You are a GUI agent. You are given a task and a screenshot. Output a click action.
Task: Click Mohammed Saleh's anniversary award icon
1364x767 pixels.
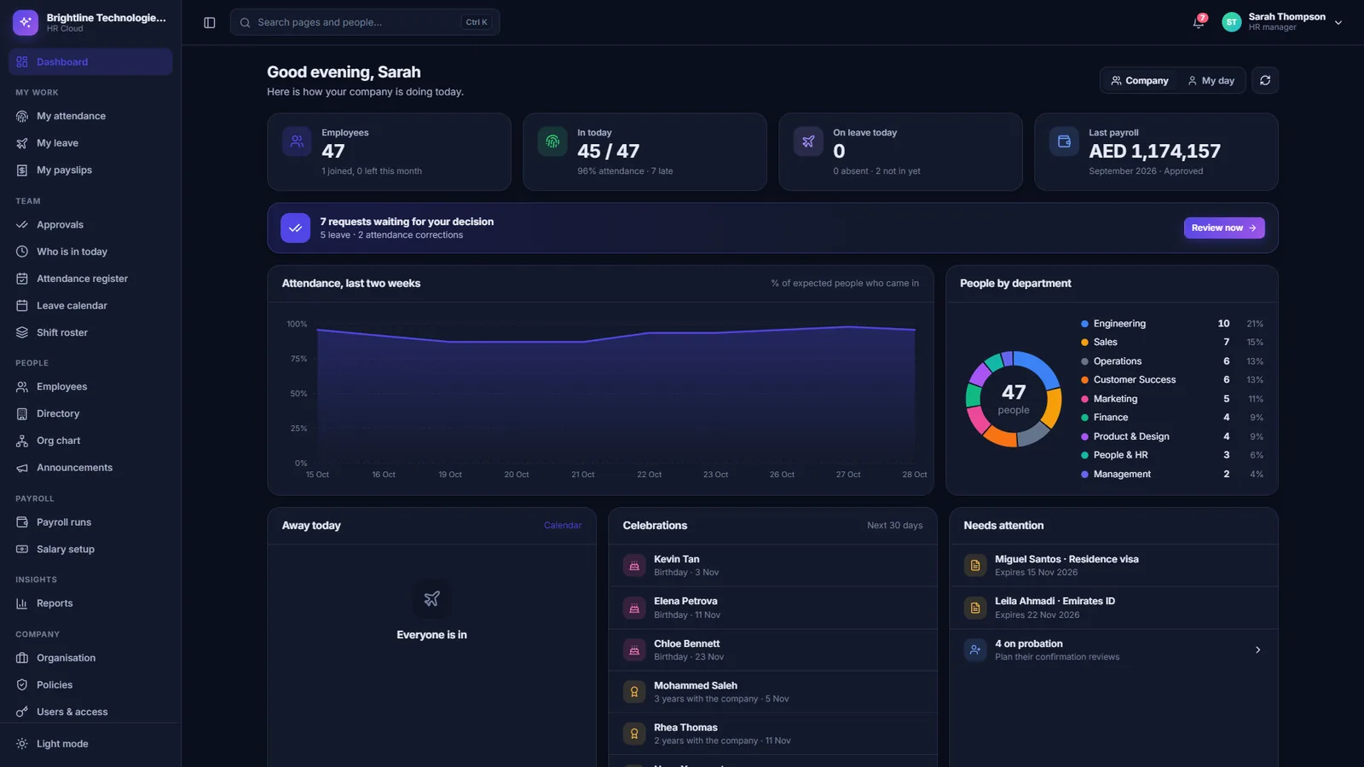coord(634,692)
